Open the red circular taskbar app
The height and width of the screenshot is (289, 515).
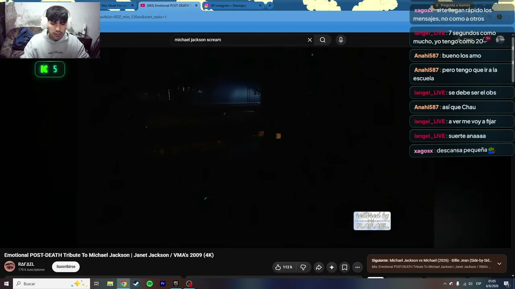[x=189, y=284]
